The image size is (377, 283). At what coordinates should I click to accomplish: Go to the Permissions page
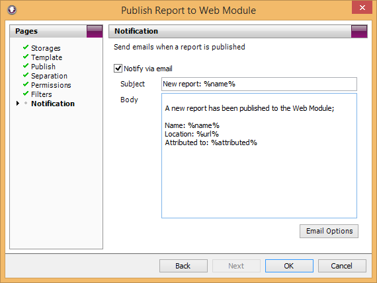coord(51,85)
